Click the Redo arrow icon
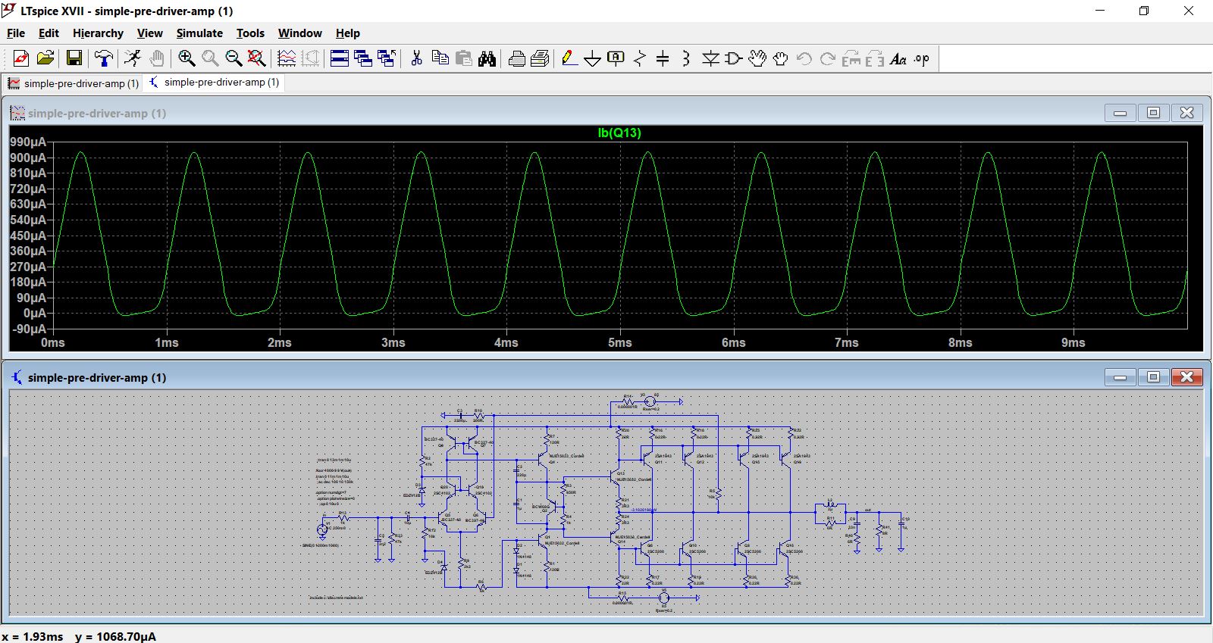 [828, 58]
